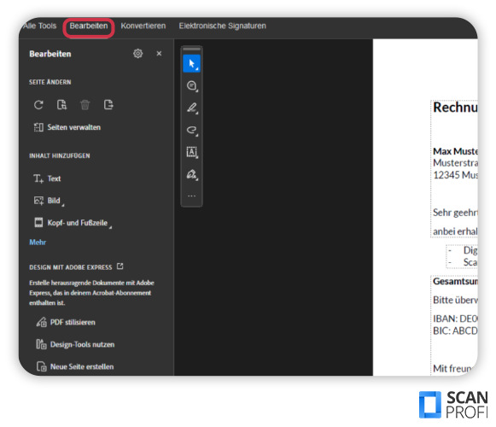Click the extract page icon
This screenshot has width=496, height=427.
108,105
